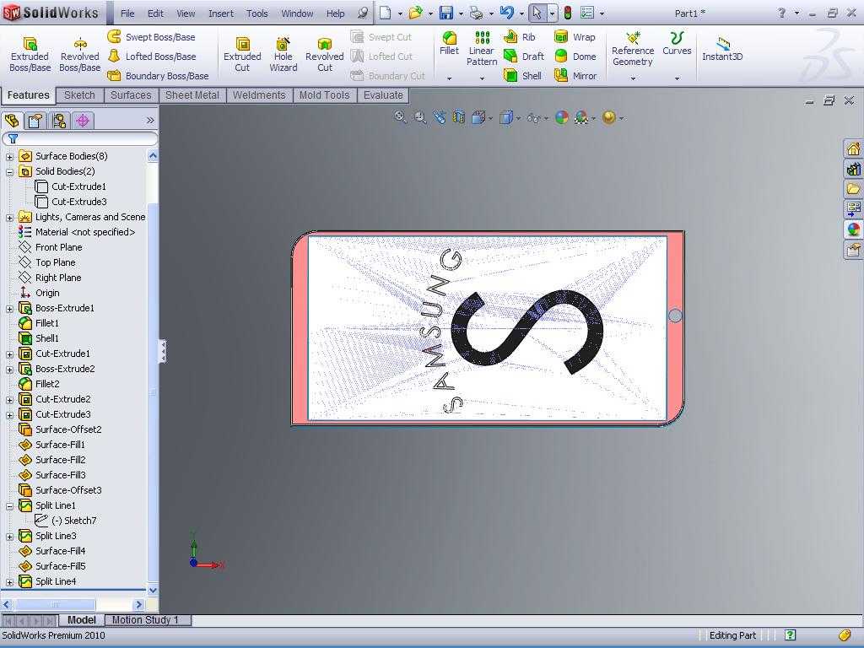Collapse the Solid Bodies(2) folder
This screenshot has width=864, height=648.
9,172
